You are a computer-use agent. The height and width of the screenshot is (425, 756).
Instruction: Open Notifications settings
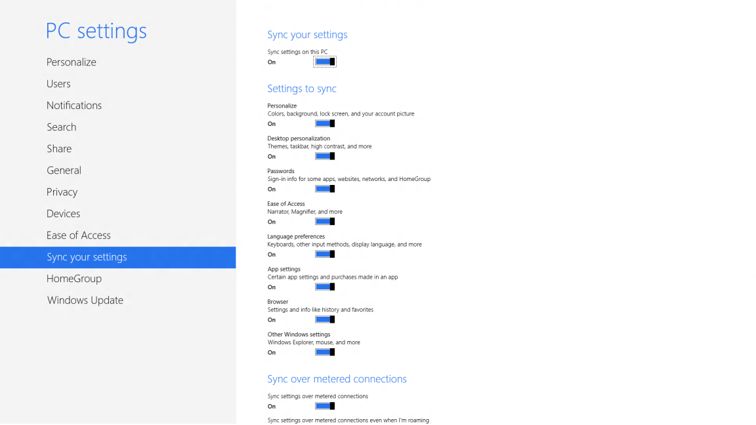pyautogui.click(x=74, y=105)
